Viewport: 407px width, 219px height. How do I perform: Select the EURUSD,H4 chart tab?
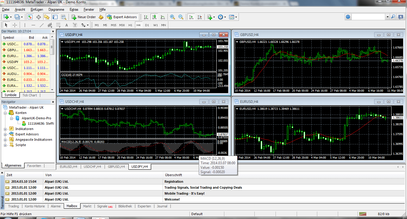[69, 167]
